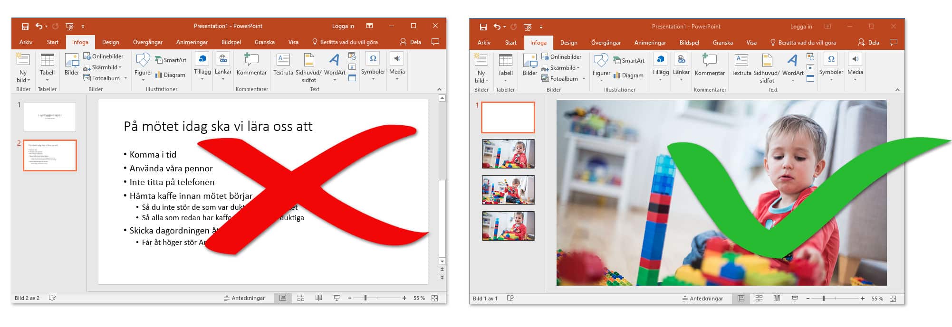This screenshot has height=327, width=952.
Task: Toggle reading view in left window status bar
Action: (318, 298)
